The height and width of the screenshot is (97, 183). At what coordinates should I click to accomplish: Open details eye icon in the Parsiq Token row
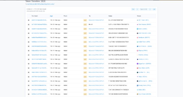point(29,86)
